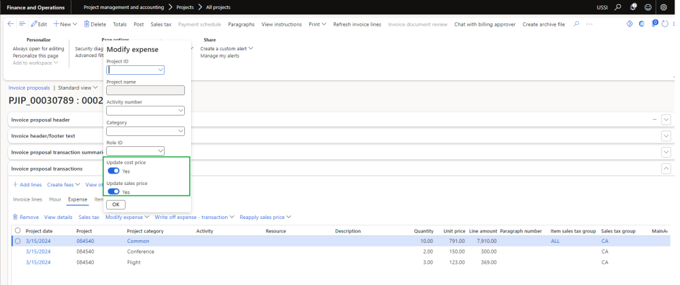Expand Create a custom alert dropdown
The width and height of the screenshot is (680, 285).
click(x=227, y=49)
